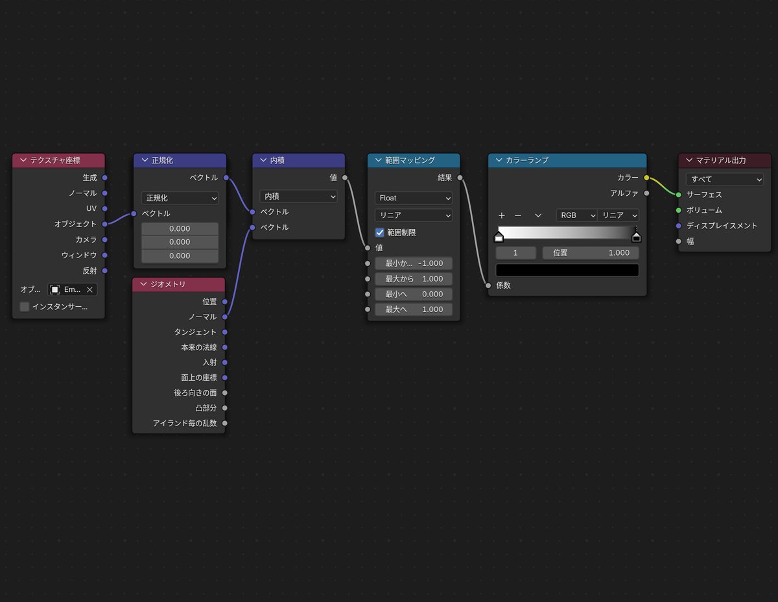
Task: Click the オブジェクト output socket
Action: pyautogui.click(x=105, y=224)
